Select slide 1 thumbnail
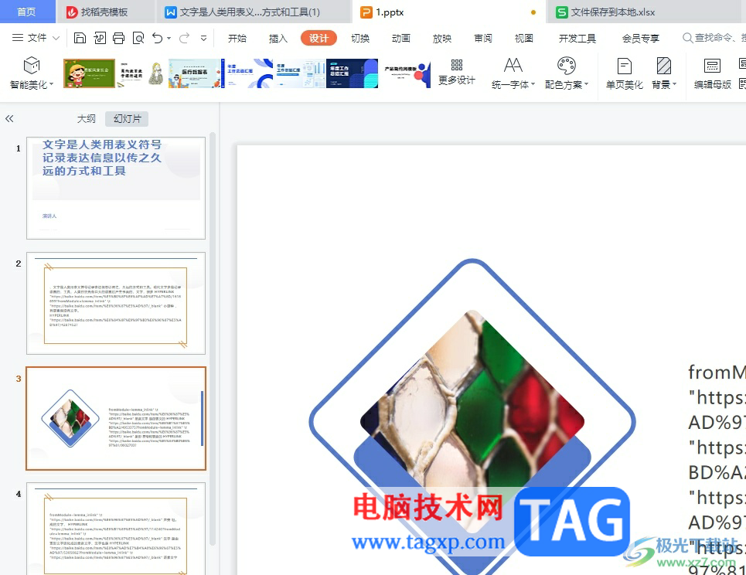Image resolution: width=746 pixels, height=575 pixels. click(x=116, y=189)
